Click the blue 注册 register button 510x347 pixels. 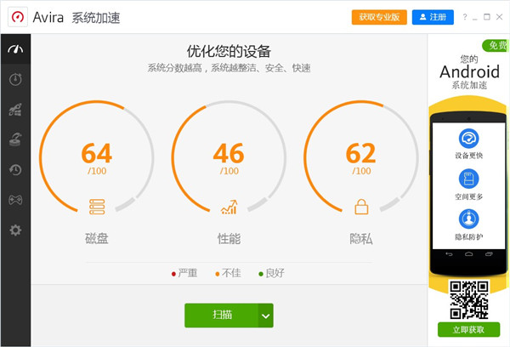click(433, 17)
